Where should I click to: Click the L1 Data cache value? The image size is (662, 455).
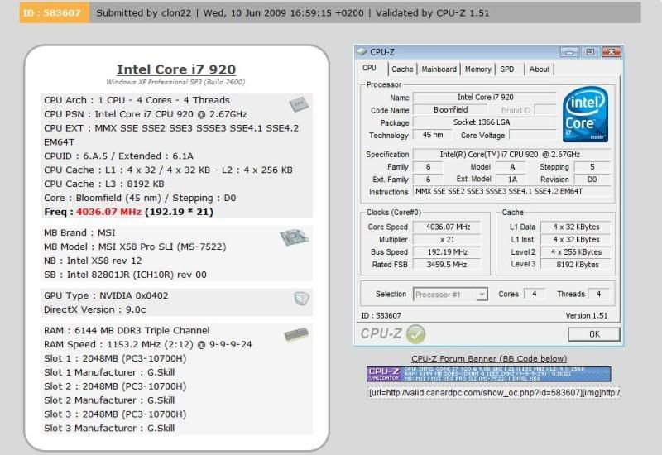tap(576, 227)
